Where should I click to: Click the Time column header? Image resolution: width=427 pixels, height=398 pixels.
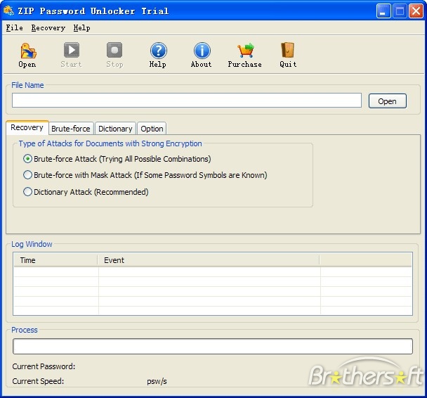coord(55,260)
